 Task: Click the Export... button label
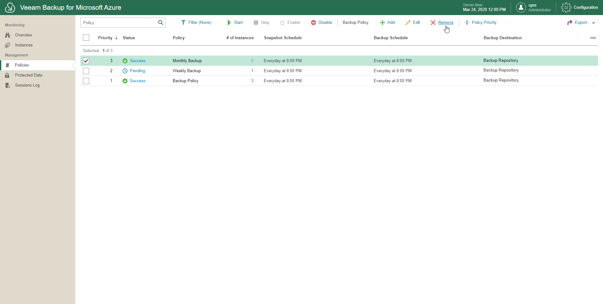[582, 23]
